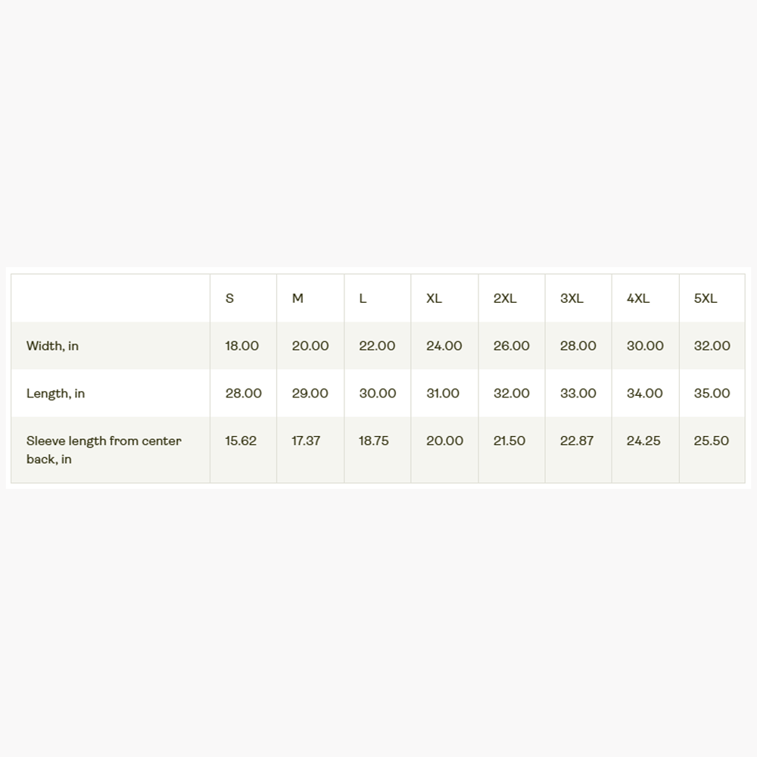Click the 3XL size column header
Screen dimensions: 757x757
(x=571, y=298)
